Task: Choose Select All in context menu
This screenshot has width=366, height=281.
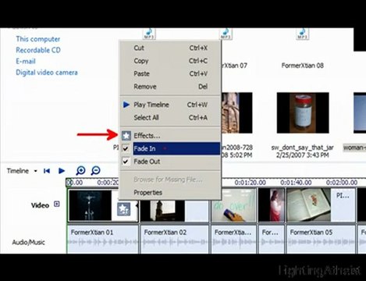Action: click(x=170, y=118)
